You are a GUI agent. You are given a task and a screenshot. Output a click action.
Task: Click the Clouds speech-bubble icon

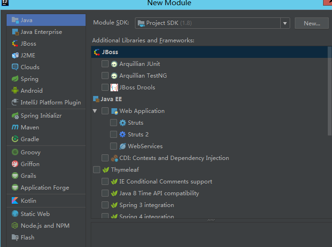point(15,67)
